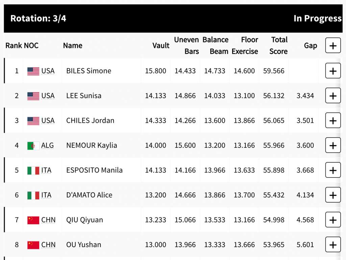
Task: Expand all rows with header plus button
Action: [333, 46]
